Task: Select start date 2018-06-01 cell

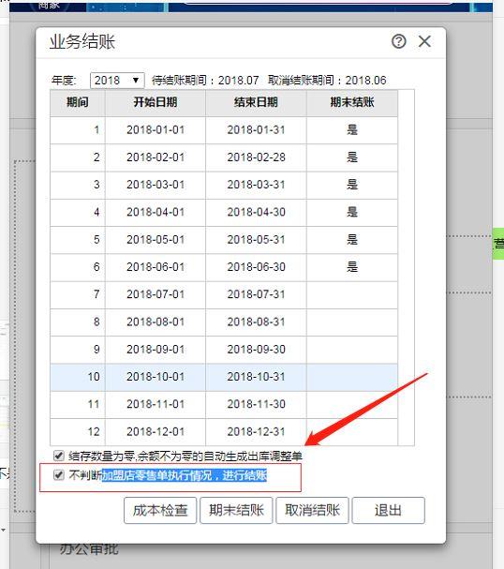Action: click(x=156, y=267)
